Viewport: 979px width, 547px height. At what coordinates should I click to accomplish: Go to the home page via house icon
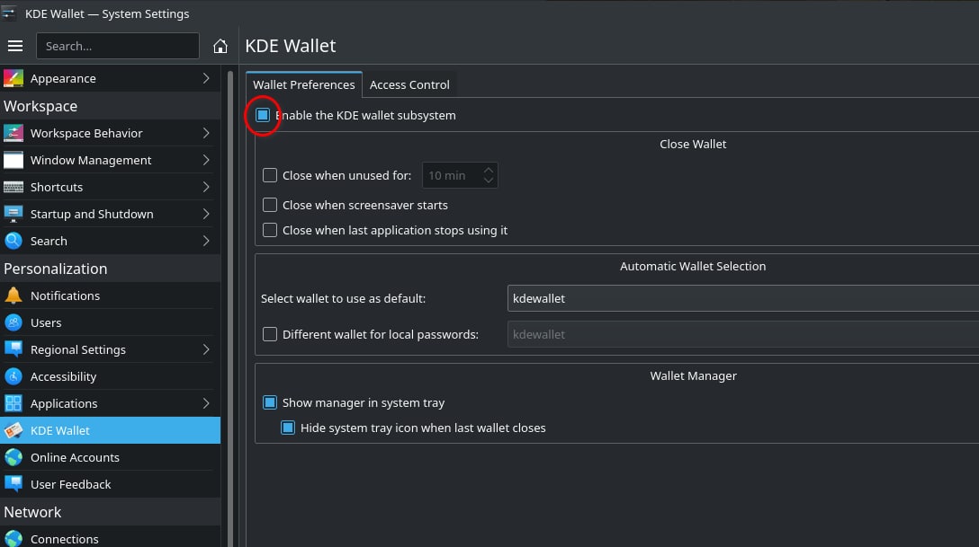coord(220,46)
